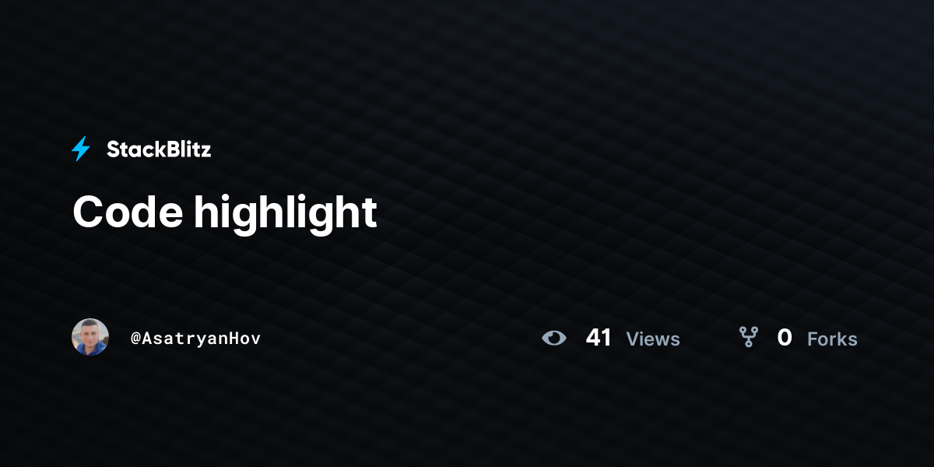Click the word Code in title
This screenshot has height=467, width=934.
click(x=128, y=211)
